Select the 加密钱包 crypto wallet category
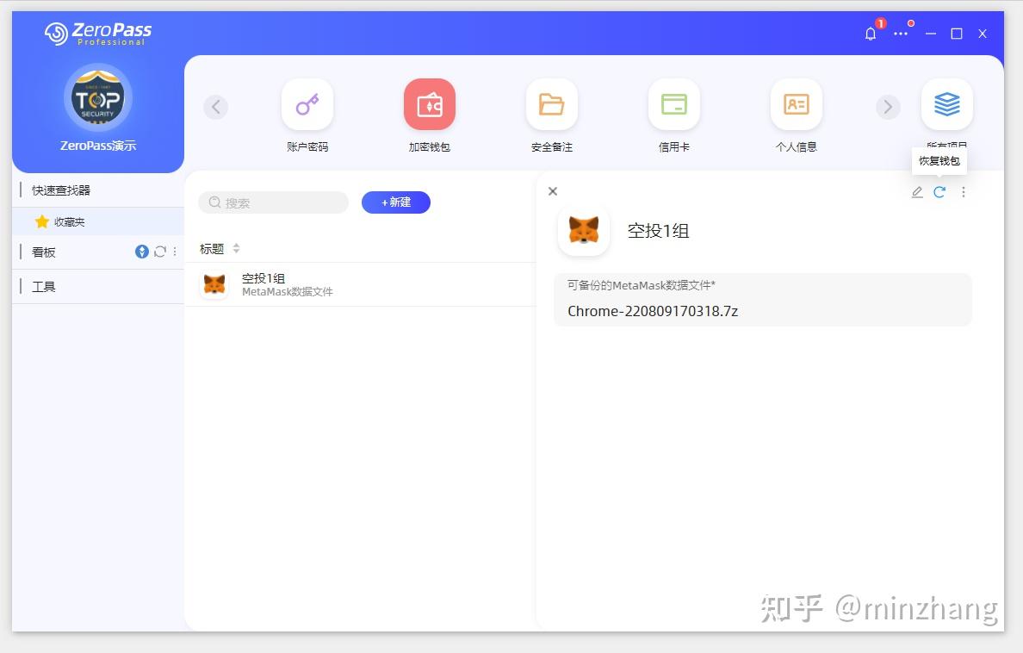 pos(429,103)
